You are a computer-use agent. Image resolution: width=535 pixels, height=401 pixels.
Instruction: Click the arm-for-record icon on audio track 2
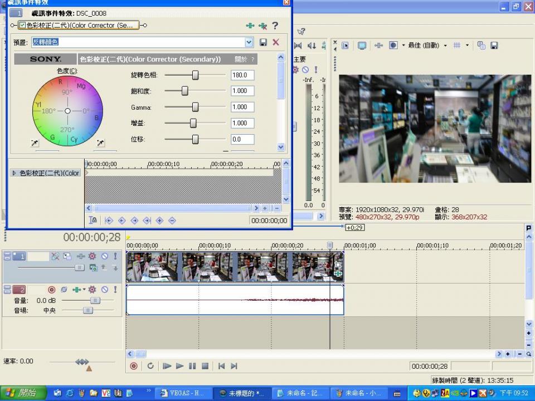[x=52, y=290]
